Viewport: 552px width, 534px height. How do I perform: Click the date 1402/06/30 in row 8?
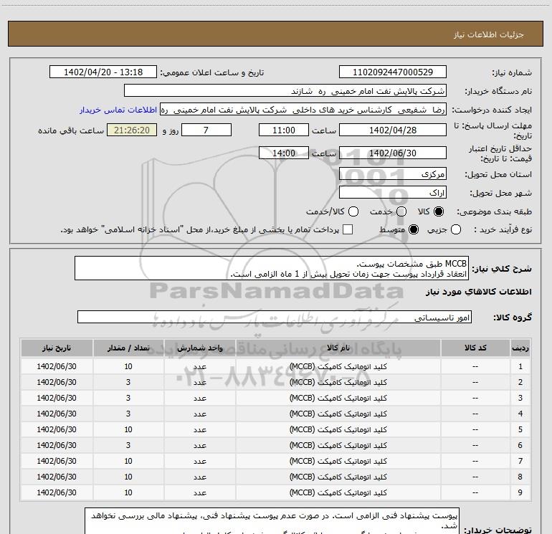tap(57, 477)
